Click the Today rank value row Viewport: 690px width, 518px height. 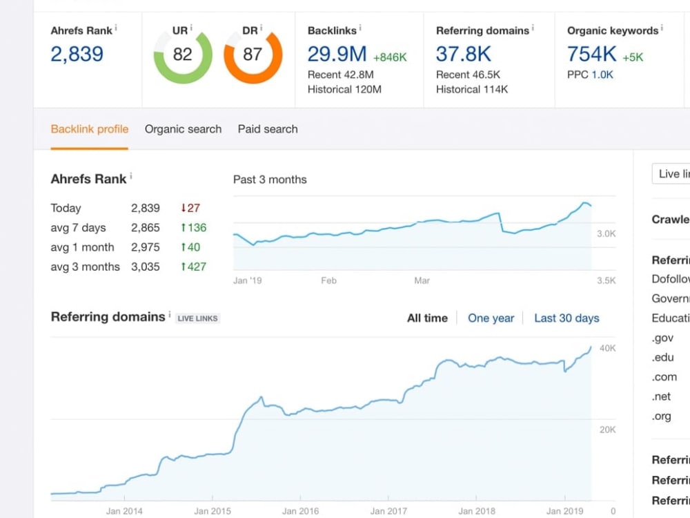pyautogui.click(x=126, y=208)
